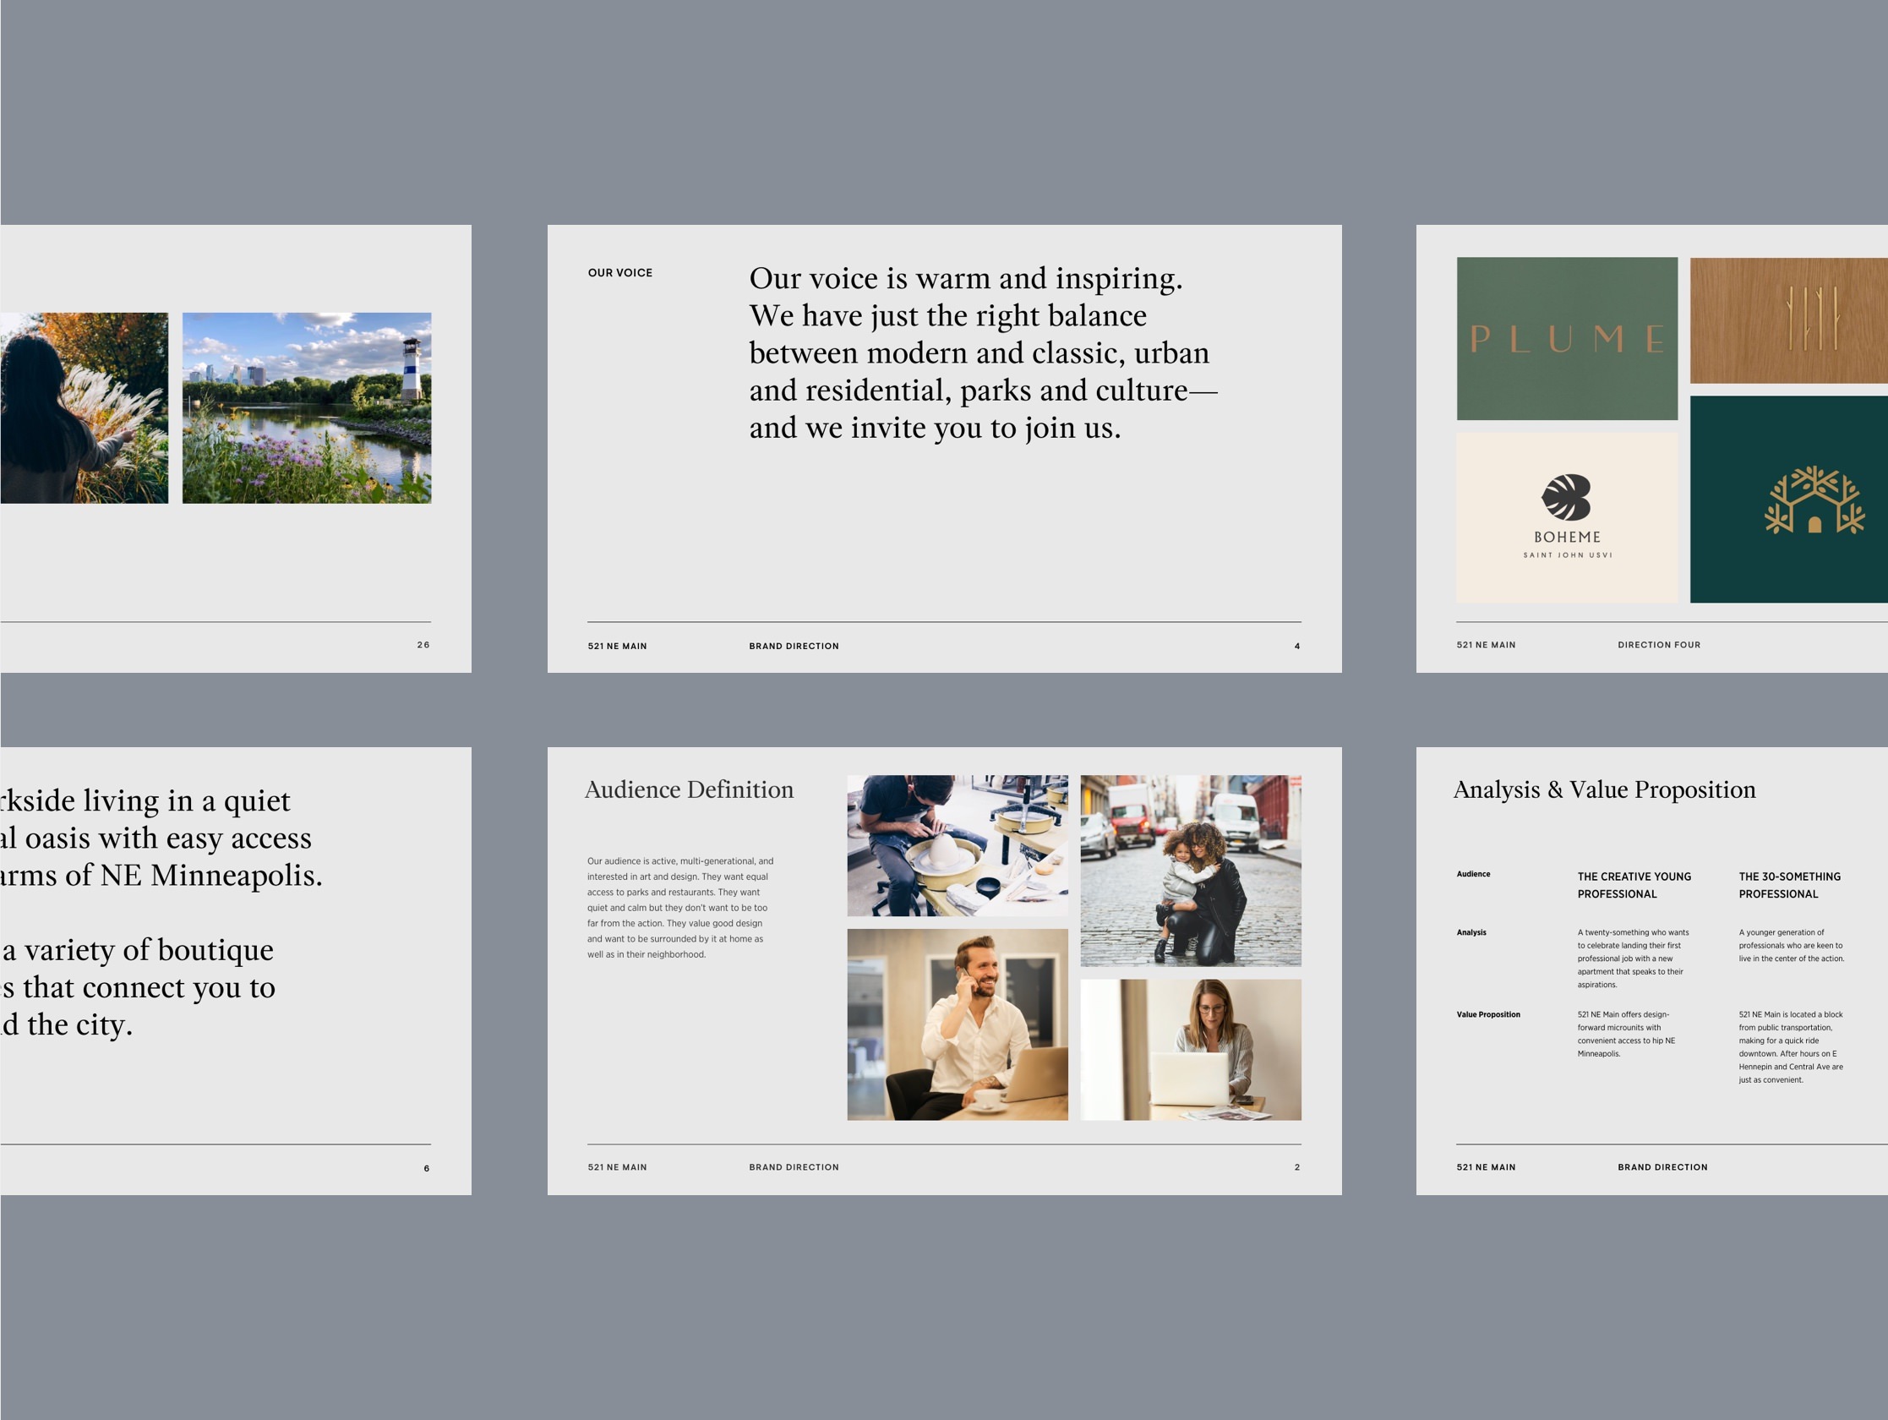The width and height of the screenshot is (1888, 1420).
Task: Select the woman with laptop photo
Action: (x=1190, y=1050)
